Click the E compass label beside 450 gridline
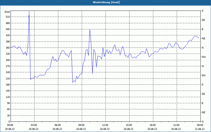The image size is (211, 132). 203,29
